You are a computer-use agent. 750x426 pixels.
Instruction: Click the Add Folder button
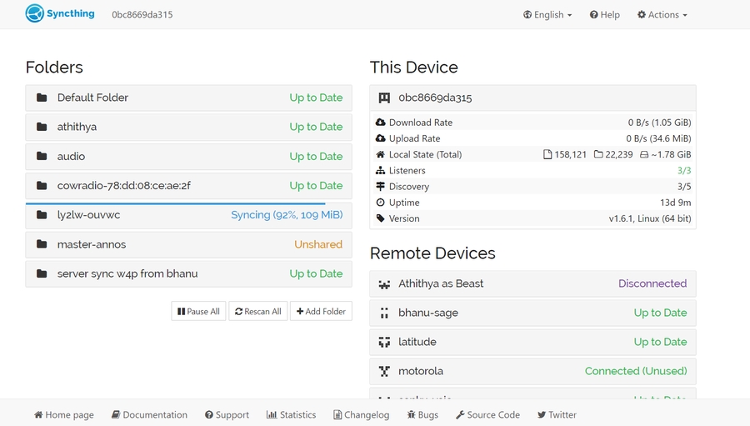pyautogui.click(x=321, y=311)
